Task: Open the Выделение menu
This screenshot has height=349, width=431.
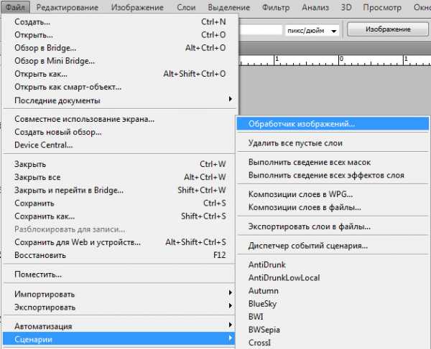Action: click(x=229, y=7)
